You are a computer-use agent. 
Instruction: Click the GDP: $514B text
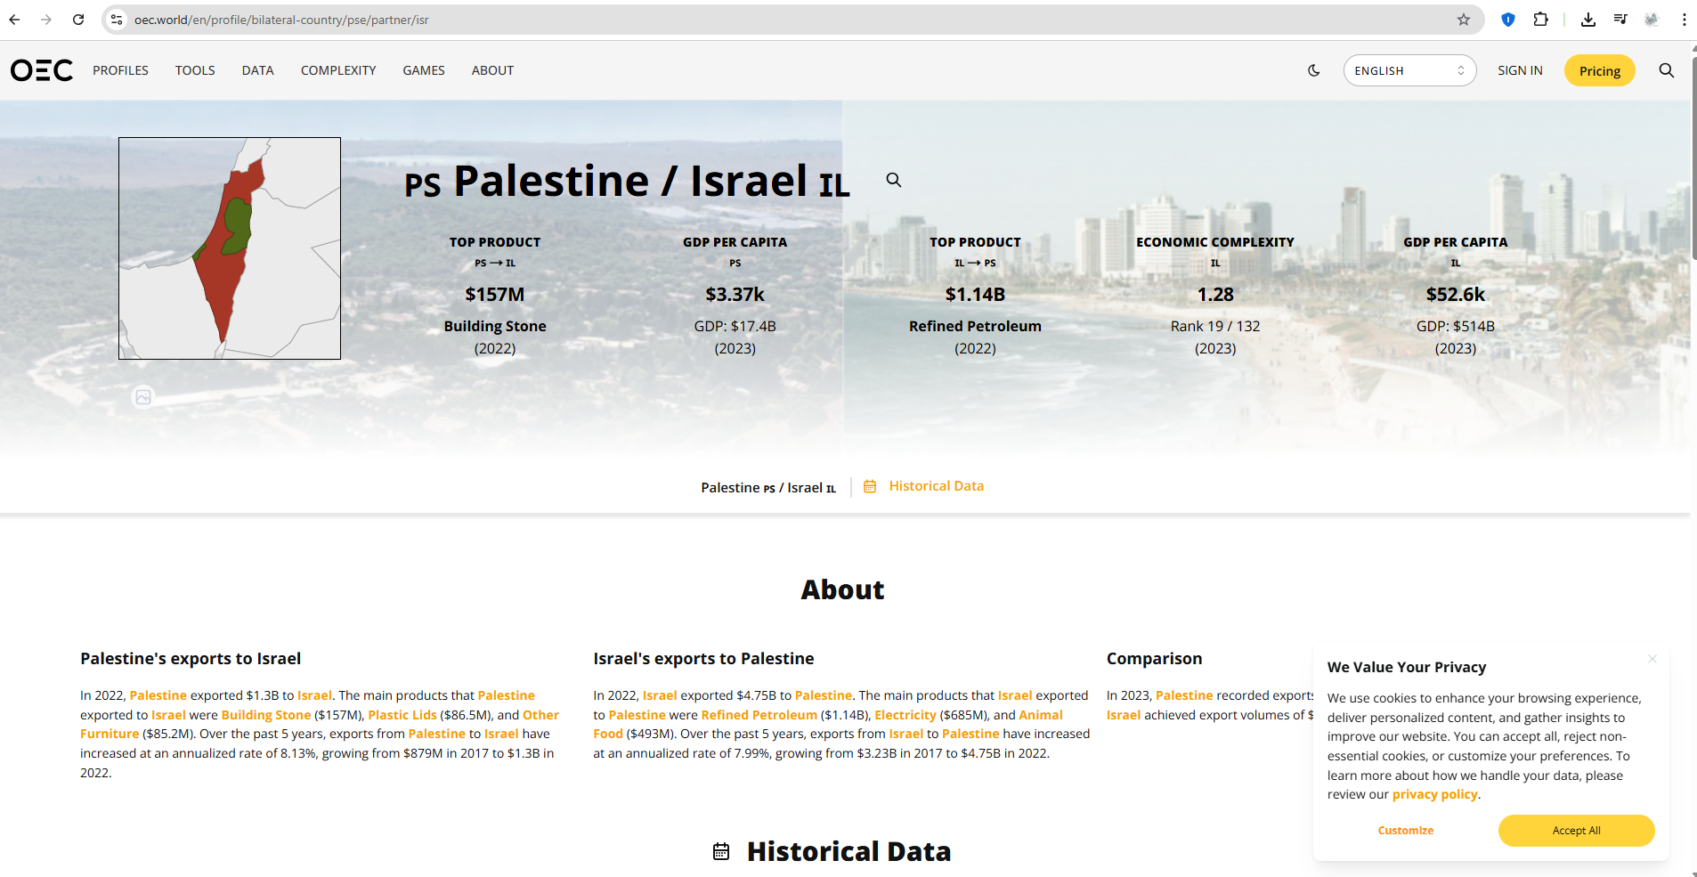1456,326
